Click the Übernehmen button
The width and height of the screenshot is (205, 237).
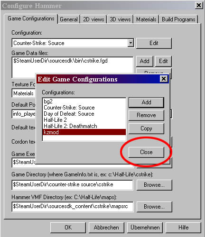click(x=145, y=228)
